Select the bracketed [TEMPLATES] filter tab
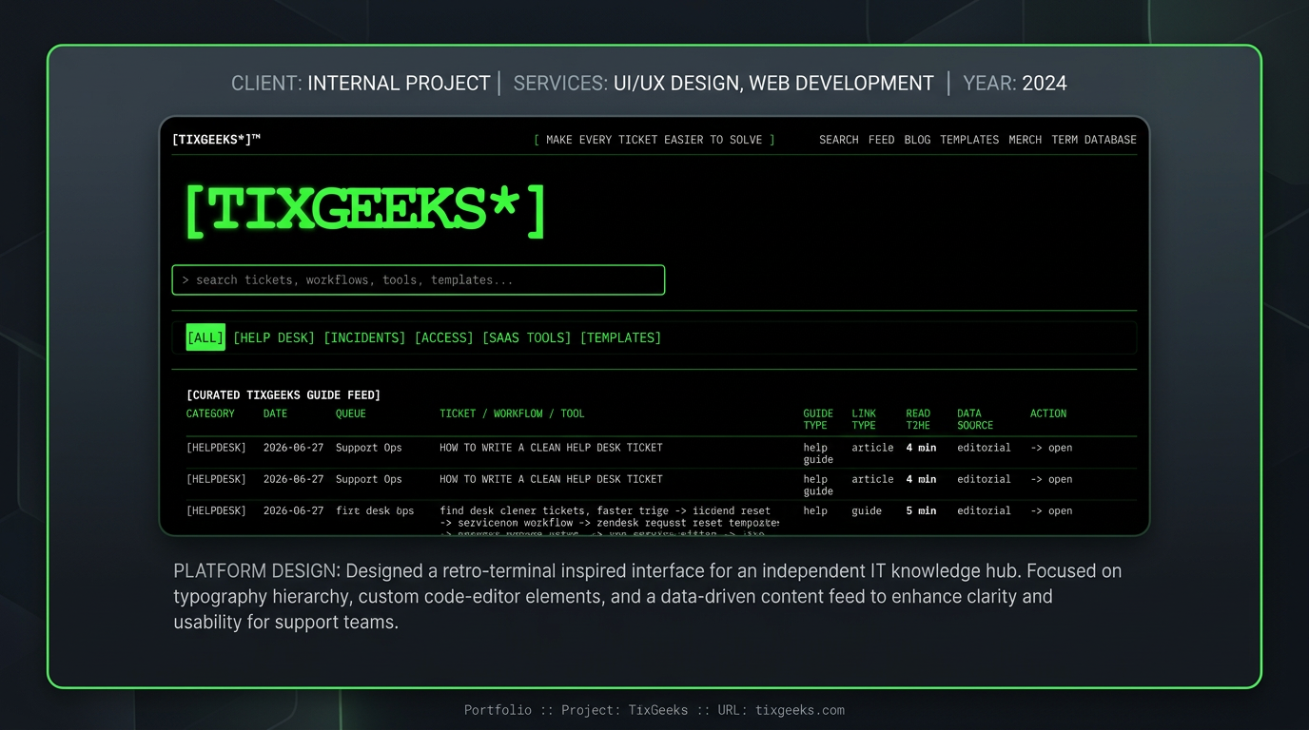 [x=620, y=337]
